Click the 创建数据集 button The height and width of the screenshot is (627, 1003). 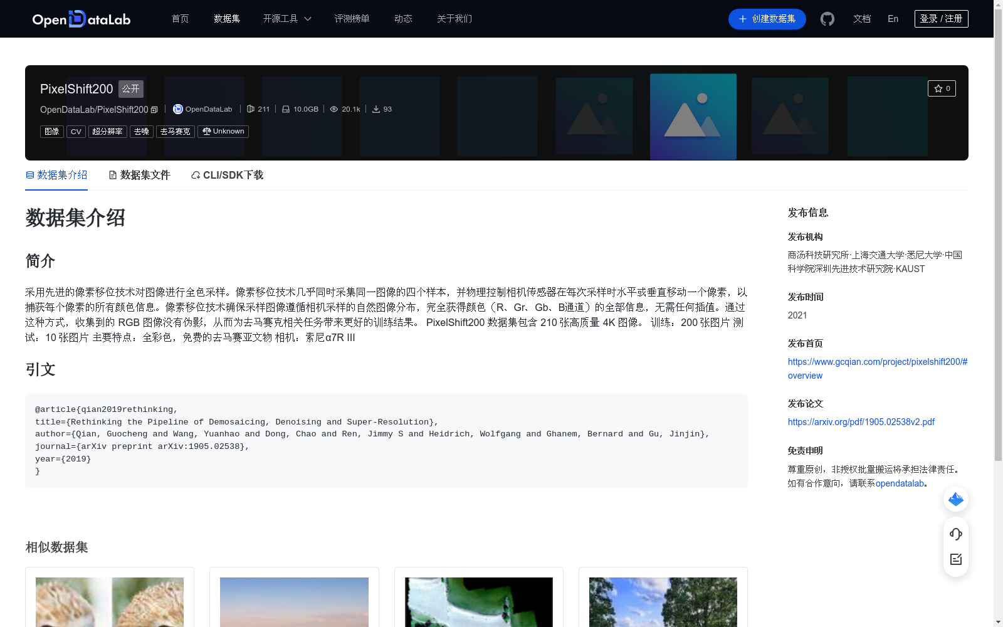(x=767, y=19)
